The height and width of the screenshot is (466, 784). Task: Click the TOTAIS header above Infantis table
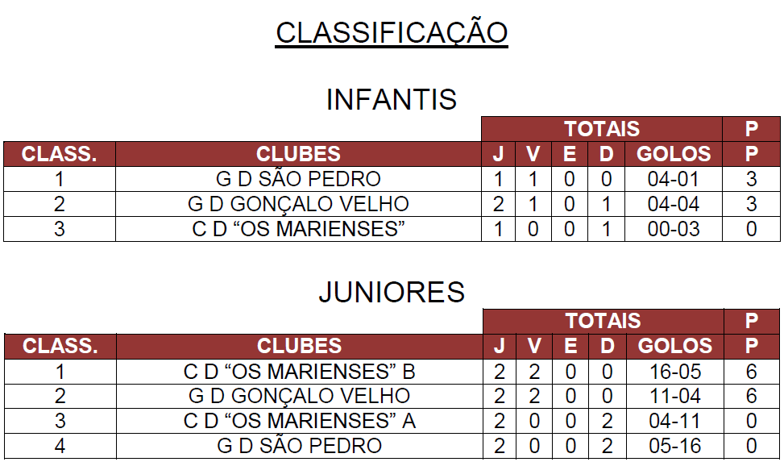point(601,129)
